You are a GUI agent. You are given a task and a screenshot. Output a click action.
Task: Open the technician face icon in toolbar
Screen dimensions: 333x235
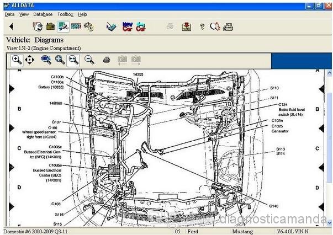click(38, 26)
